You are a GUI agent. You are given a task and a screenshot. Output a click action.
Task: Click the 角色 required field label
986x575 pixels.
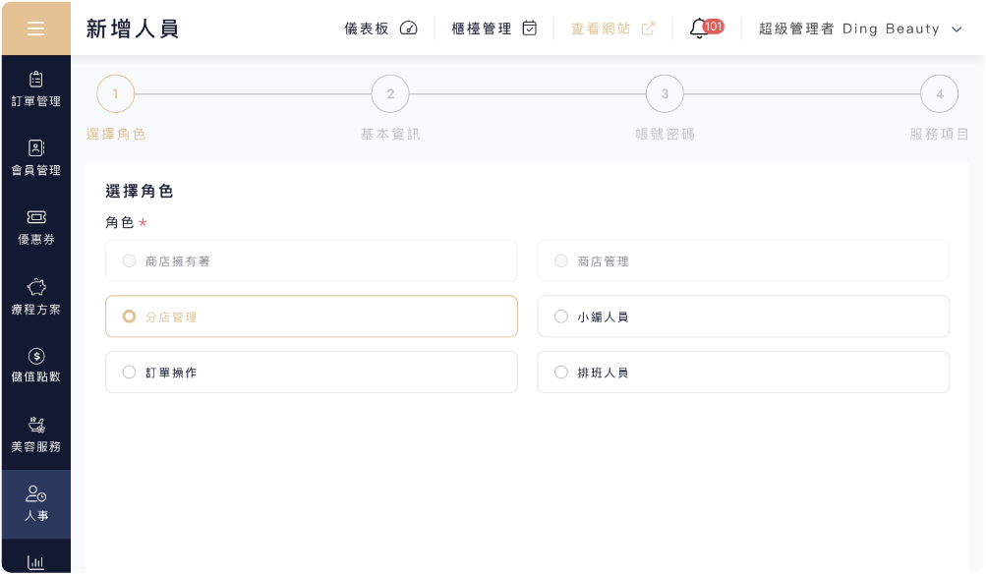point(120,222)
